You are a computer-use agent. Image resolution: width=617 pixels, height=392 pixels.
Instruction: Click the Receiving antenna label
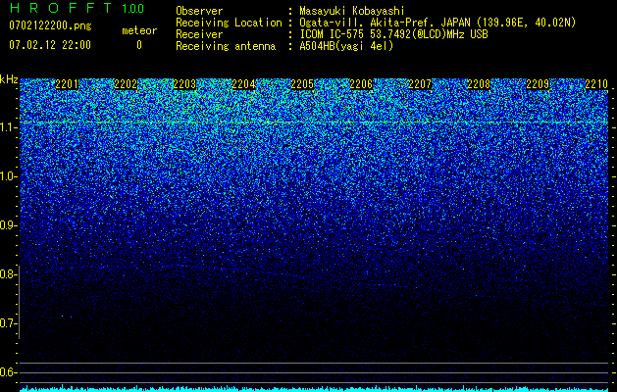(226, 46)
